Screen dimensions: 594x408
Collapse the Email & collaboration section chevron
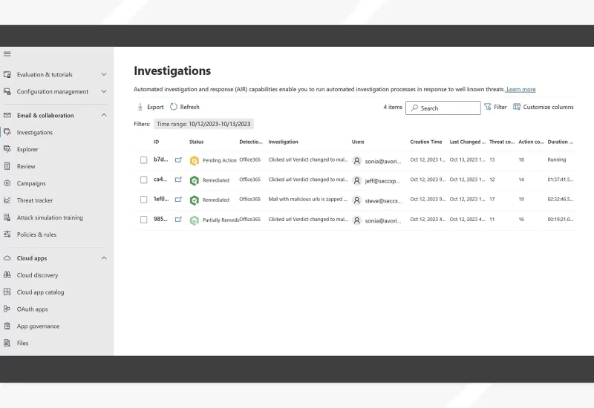104,115
